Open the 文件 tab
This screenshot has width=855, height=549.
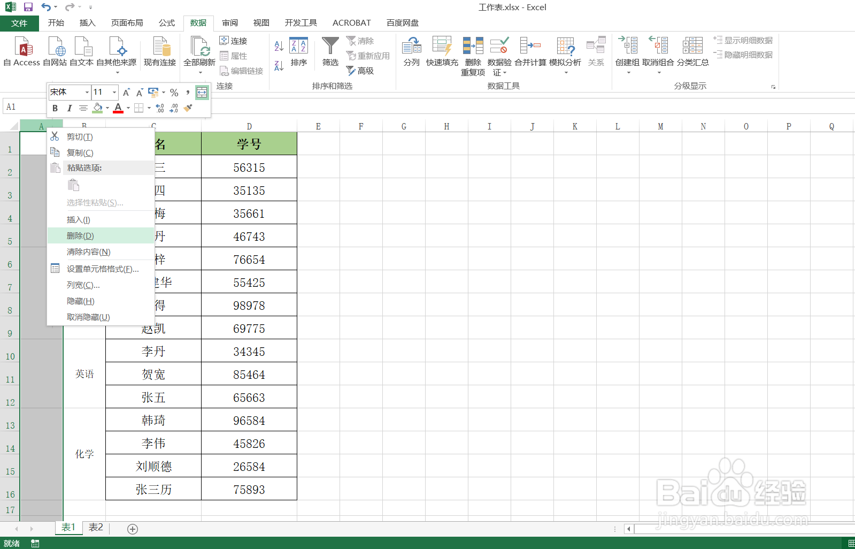pyautogui.click(x=19, y=23)
